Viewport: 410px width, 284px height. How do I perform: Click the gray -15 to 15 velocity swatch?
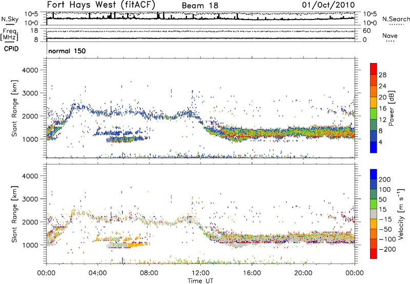tap(374, 214)
